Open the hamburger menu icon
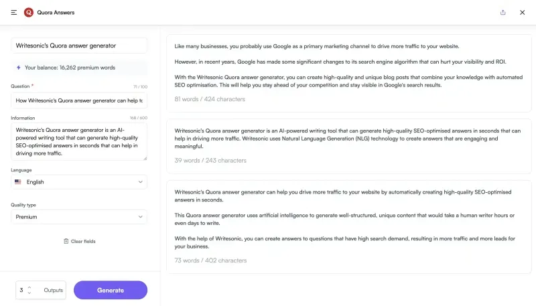This screenshot has height=306, width=536. point(13,13)
